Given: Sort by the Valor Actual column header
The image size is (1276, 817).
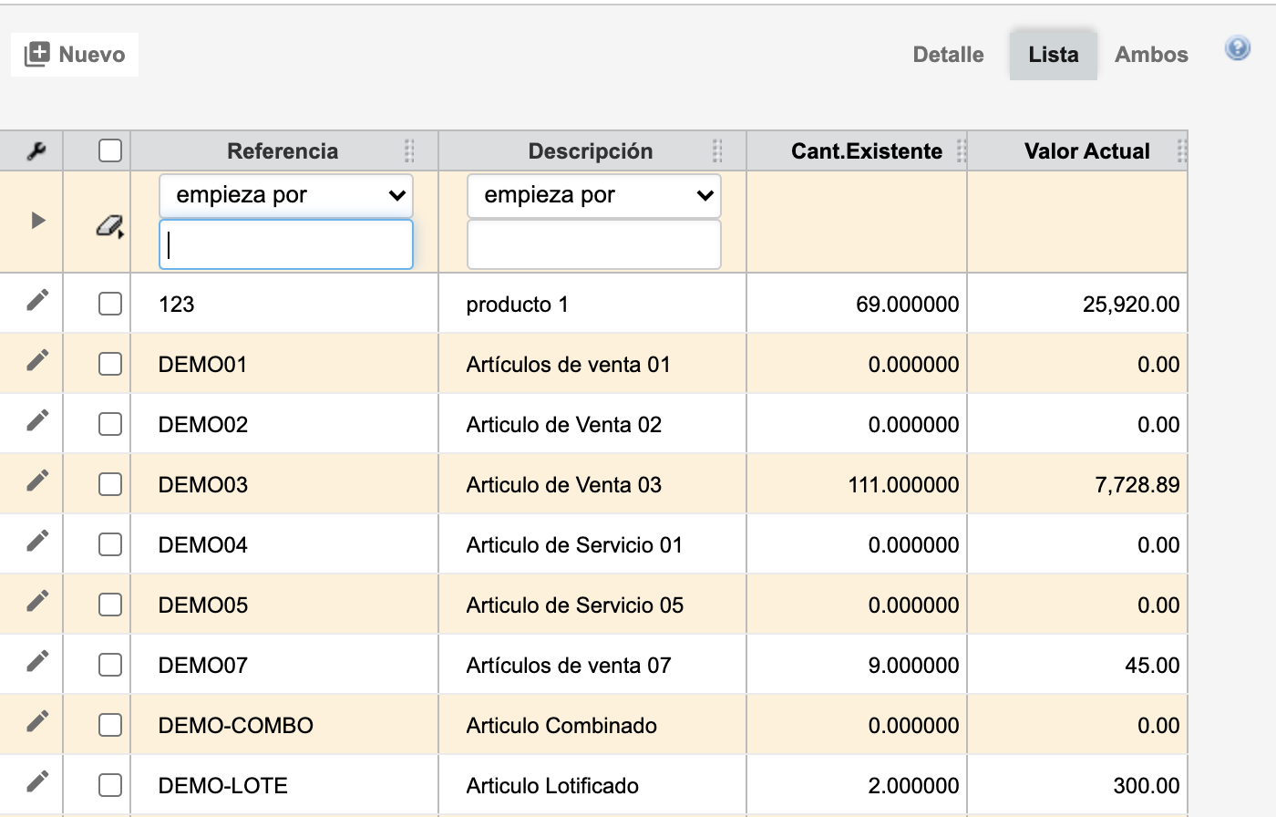Looking at the screenshot, I should pos(1086,151).
